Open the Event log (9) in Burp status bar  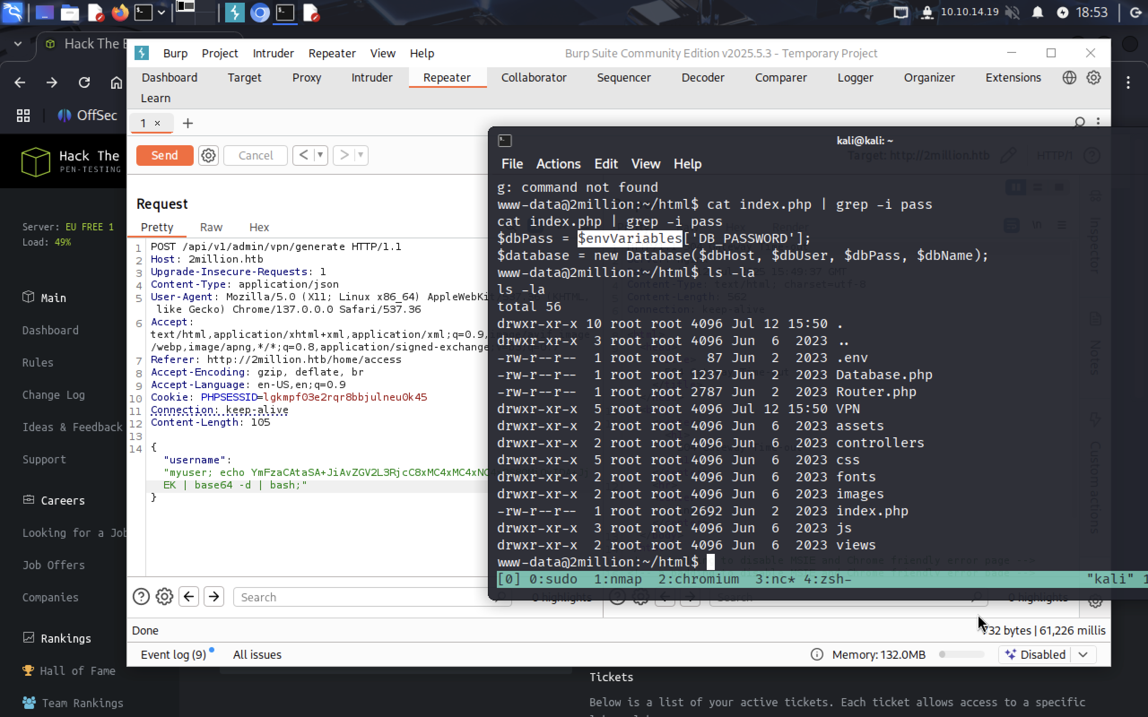[x=174, y=654]
